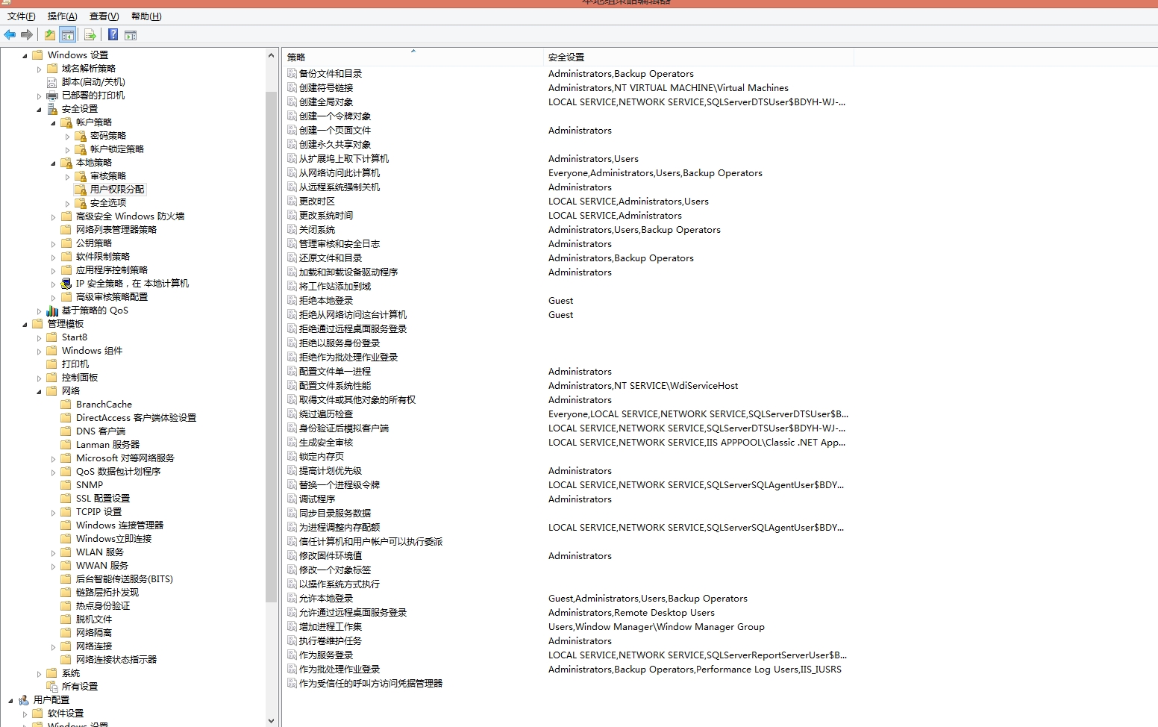Click the 脚本(启动/关机) script icon

(52, 82)
